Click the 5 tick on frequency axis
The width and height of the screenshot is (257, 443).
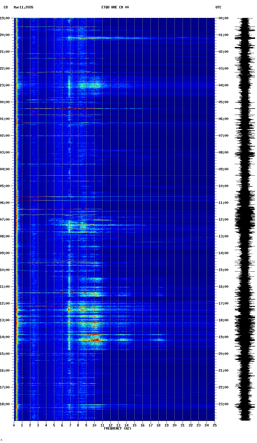(x=54, y=425)
